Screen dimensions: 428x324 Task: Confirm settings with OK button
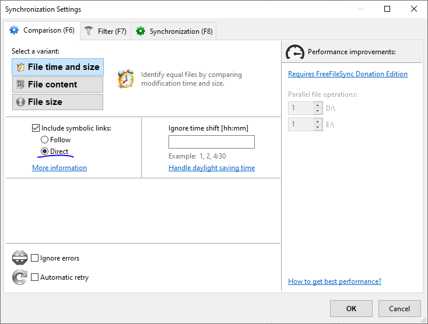tap(351, 308)
